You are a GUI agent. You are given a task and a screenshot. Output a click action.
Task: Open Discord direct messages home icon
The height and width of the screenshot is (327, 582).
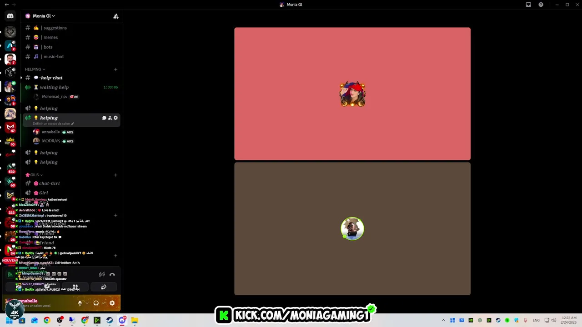[x=10, y=16]
